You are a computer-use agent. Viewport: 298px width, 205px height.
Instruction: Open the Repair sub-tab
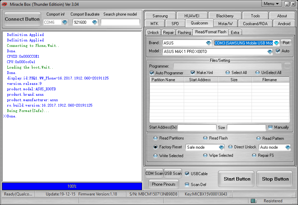tap(168, 32)
